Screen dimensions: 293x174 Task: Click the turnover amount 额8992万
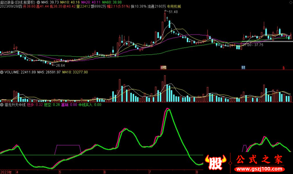tap(99, 7)
